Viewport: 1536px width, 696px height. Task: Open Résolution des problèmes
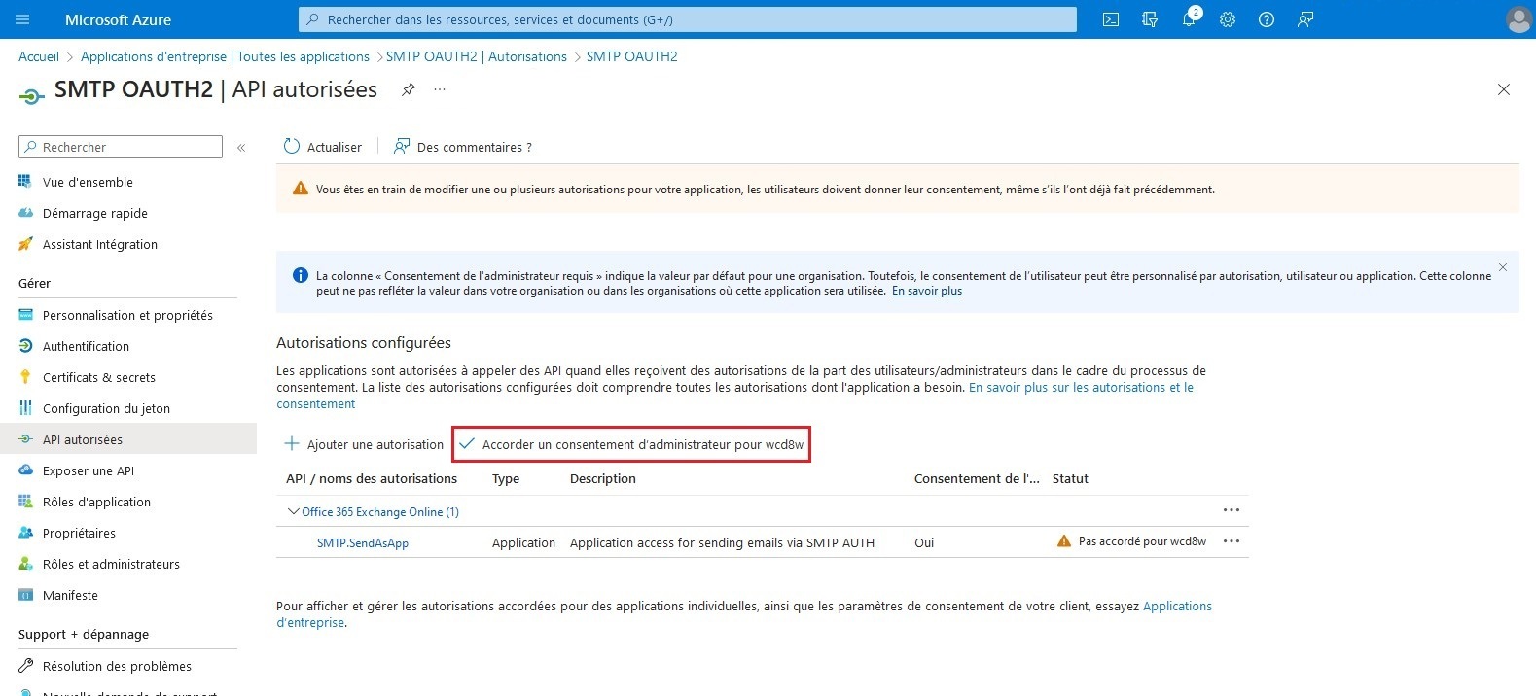(x=117, y=666)
